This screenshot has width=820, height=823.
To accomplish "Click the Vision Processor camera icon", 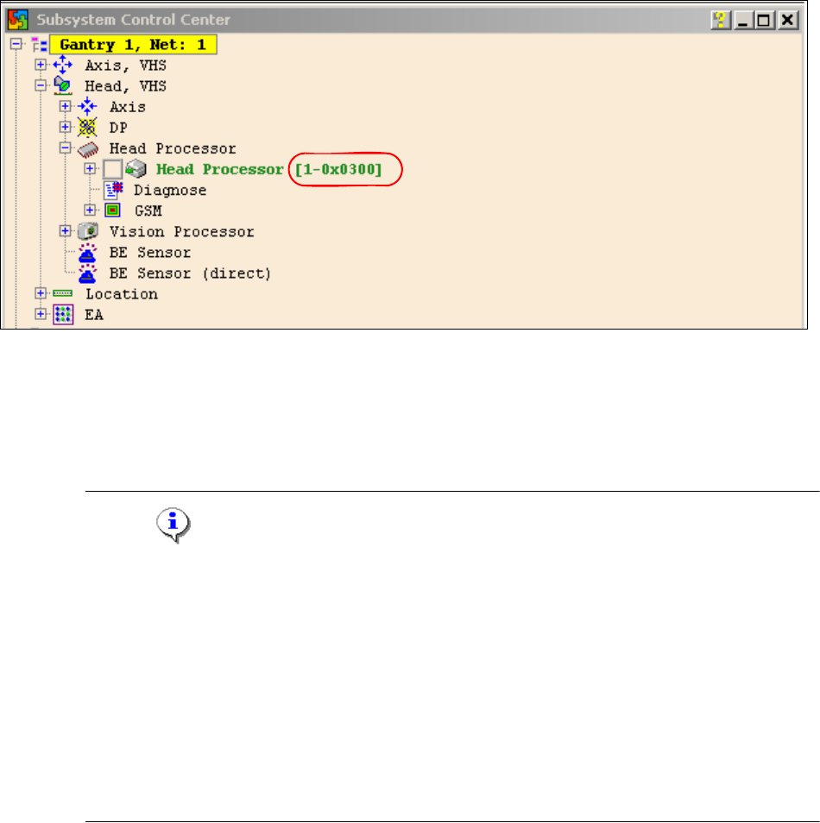I will pyautogui.click(x=88, y=231).
